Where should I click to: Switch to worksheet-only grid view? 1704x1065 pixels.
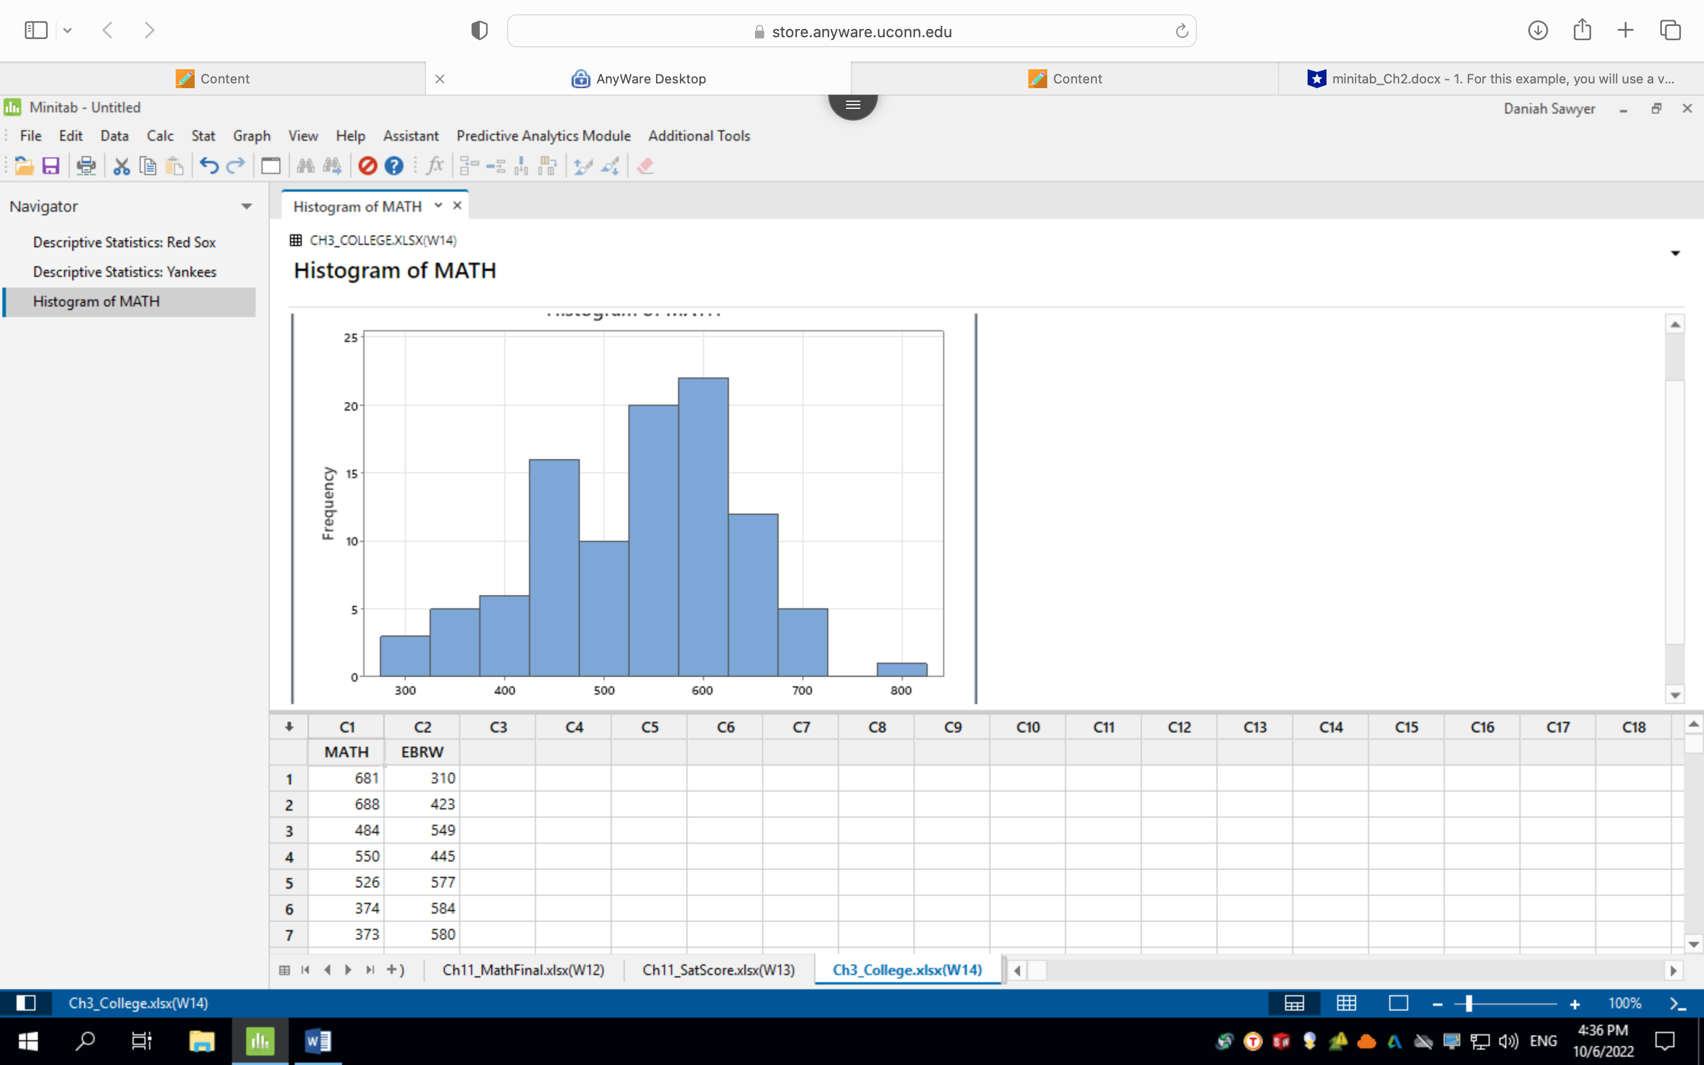[x=1346, y=1003]
